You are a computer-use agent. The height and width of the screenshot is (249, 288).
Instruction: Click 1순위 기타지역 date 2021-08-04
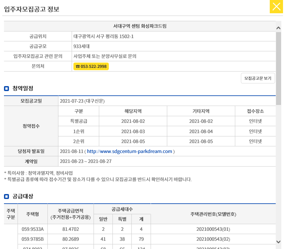click(x=201, y=131)
